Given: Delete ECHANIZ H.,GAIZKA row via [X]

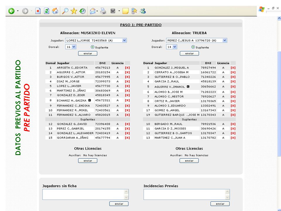Looking at the screenshot, I should point(127,100).
